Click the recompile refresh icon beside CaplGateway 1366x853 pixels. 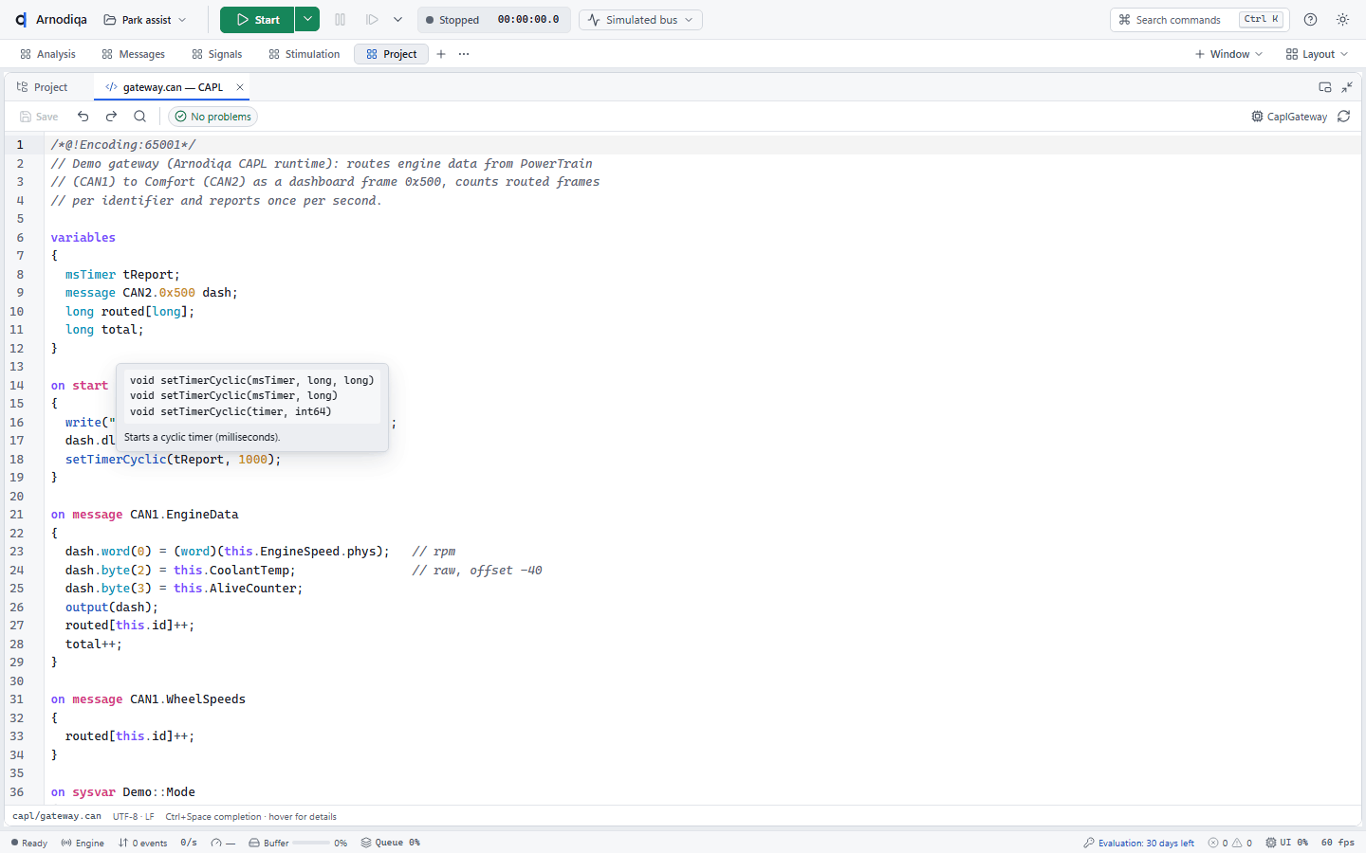[x=1343, y=117]
